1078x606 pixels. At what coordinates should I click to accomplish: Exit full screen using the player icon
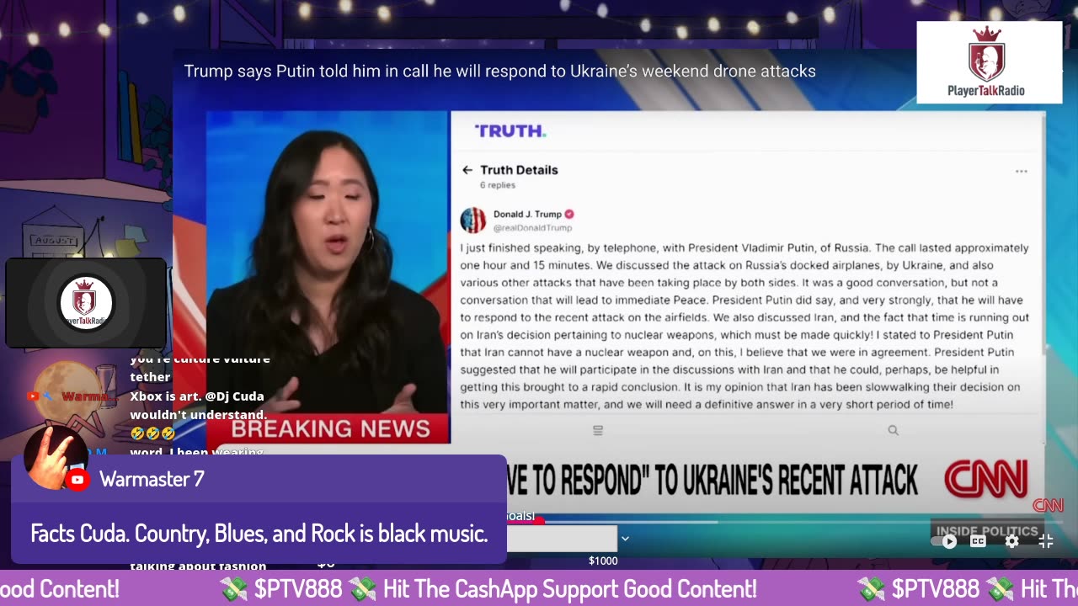click(1046, 541)
